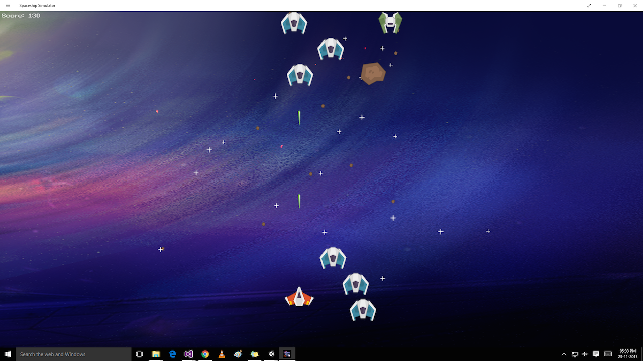Open the Windows Start menu
This screenshot has height=361, width=643.
click(x=8, y=354)
